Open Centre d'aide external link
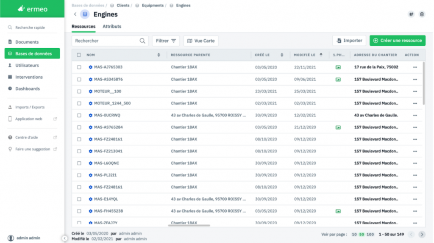The image size is (434, 243). [55, 138]
